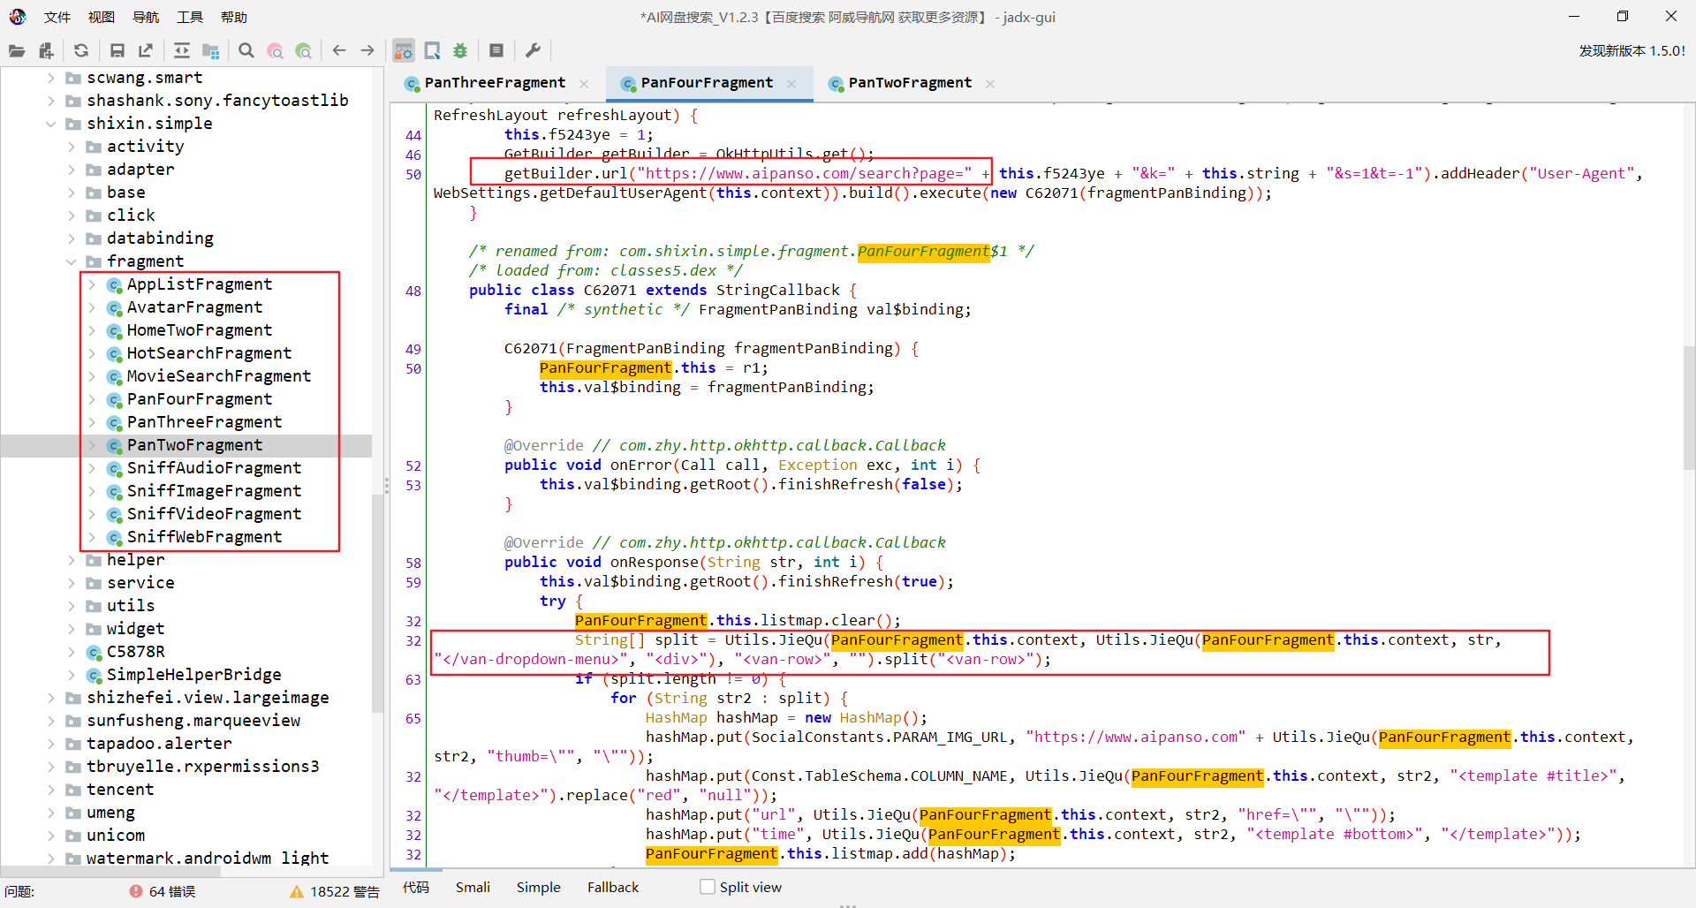Screen dimensions: 1696x908
Task: Expand the scwang.smart package node
Action: tap(50, 78)
